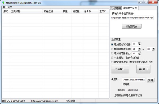Viewport: 159px width, 104px height.
Task: Click 宝贝数量 status bar entry
Action: point(71,101)
